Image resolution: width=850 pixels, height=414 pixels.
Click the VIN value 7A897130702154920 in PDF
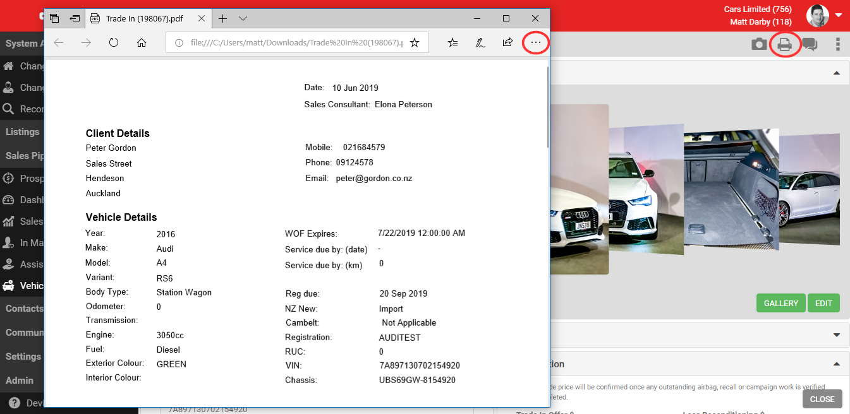420,365
